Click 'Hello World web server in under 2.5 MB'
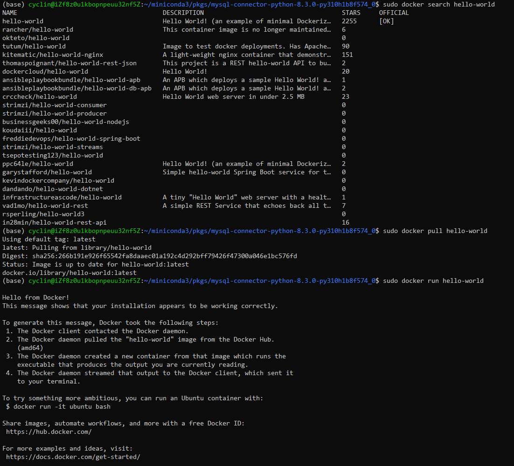This screenshot has height=466, width=514. (x=234, y=96)
